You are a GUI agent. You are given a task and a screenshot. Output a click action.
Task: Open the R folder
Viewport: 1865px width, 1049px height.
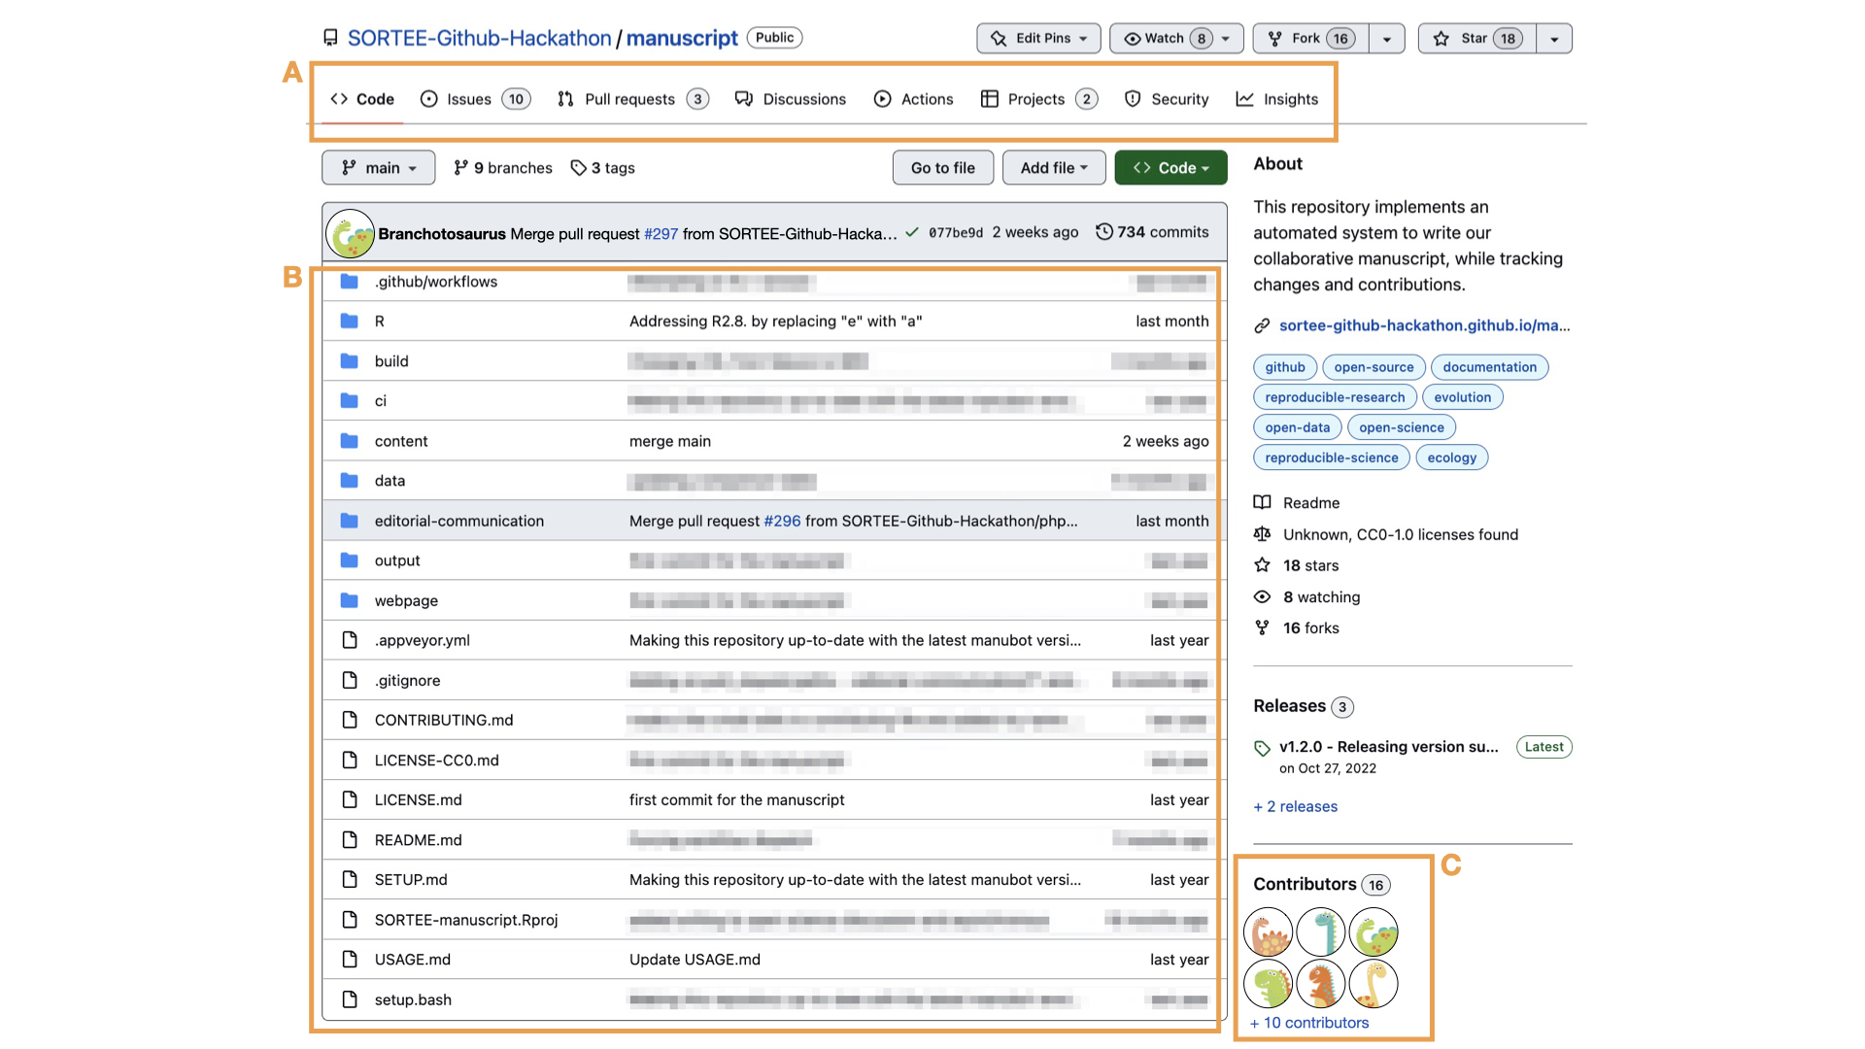[x=380, y=321]
